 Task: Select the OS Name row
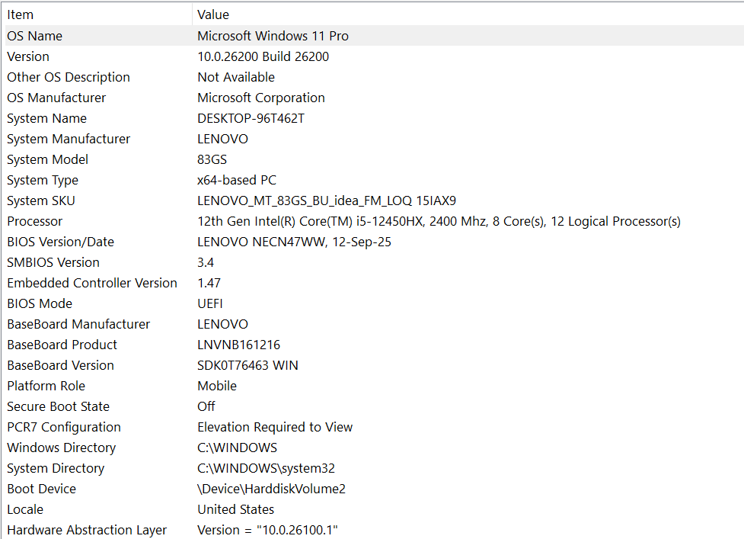pyautogui.click(x=375, y=36)
